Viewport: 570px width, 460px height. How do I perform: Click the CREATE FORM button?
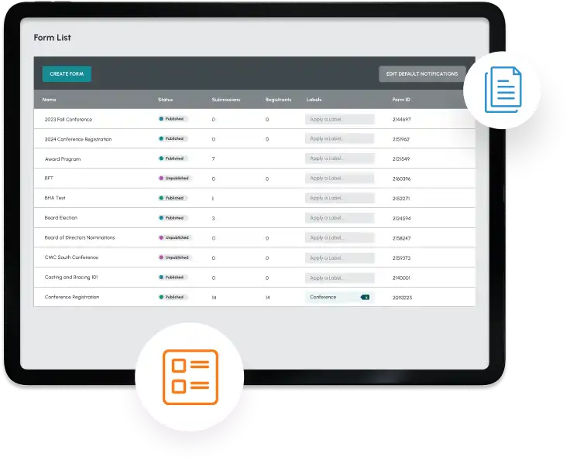(x=67, y=74)
